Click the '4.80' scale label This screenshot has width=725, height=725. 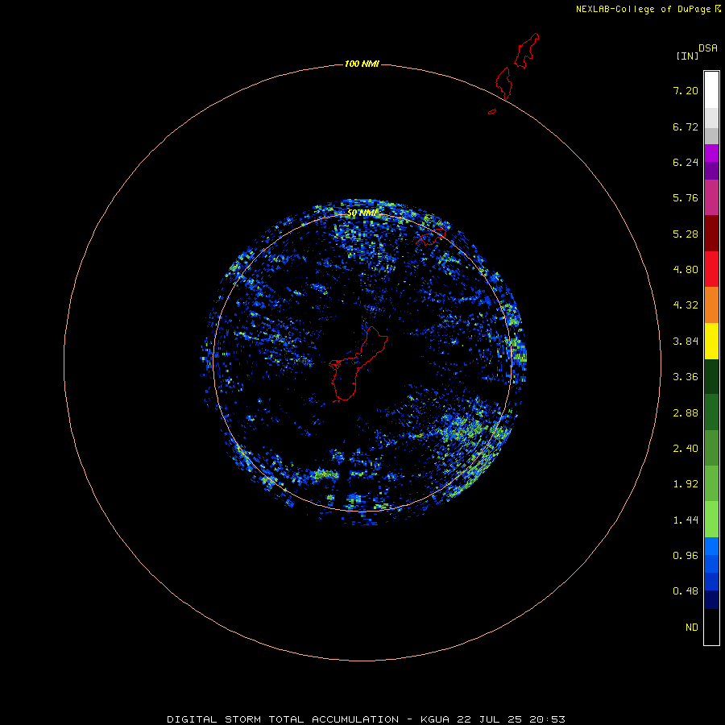pyautogui.click(x=686, y=270)
